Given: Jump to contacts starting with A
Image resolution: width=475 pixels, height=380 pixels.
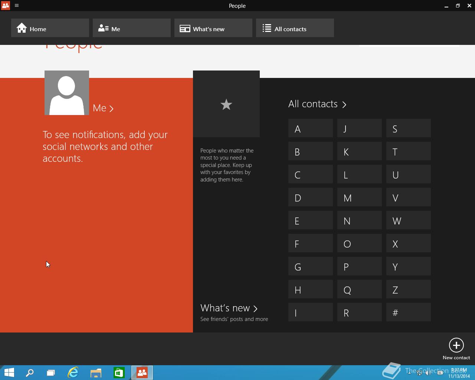Looking at the screenshot, I should click(311, 128).
